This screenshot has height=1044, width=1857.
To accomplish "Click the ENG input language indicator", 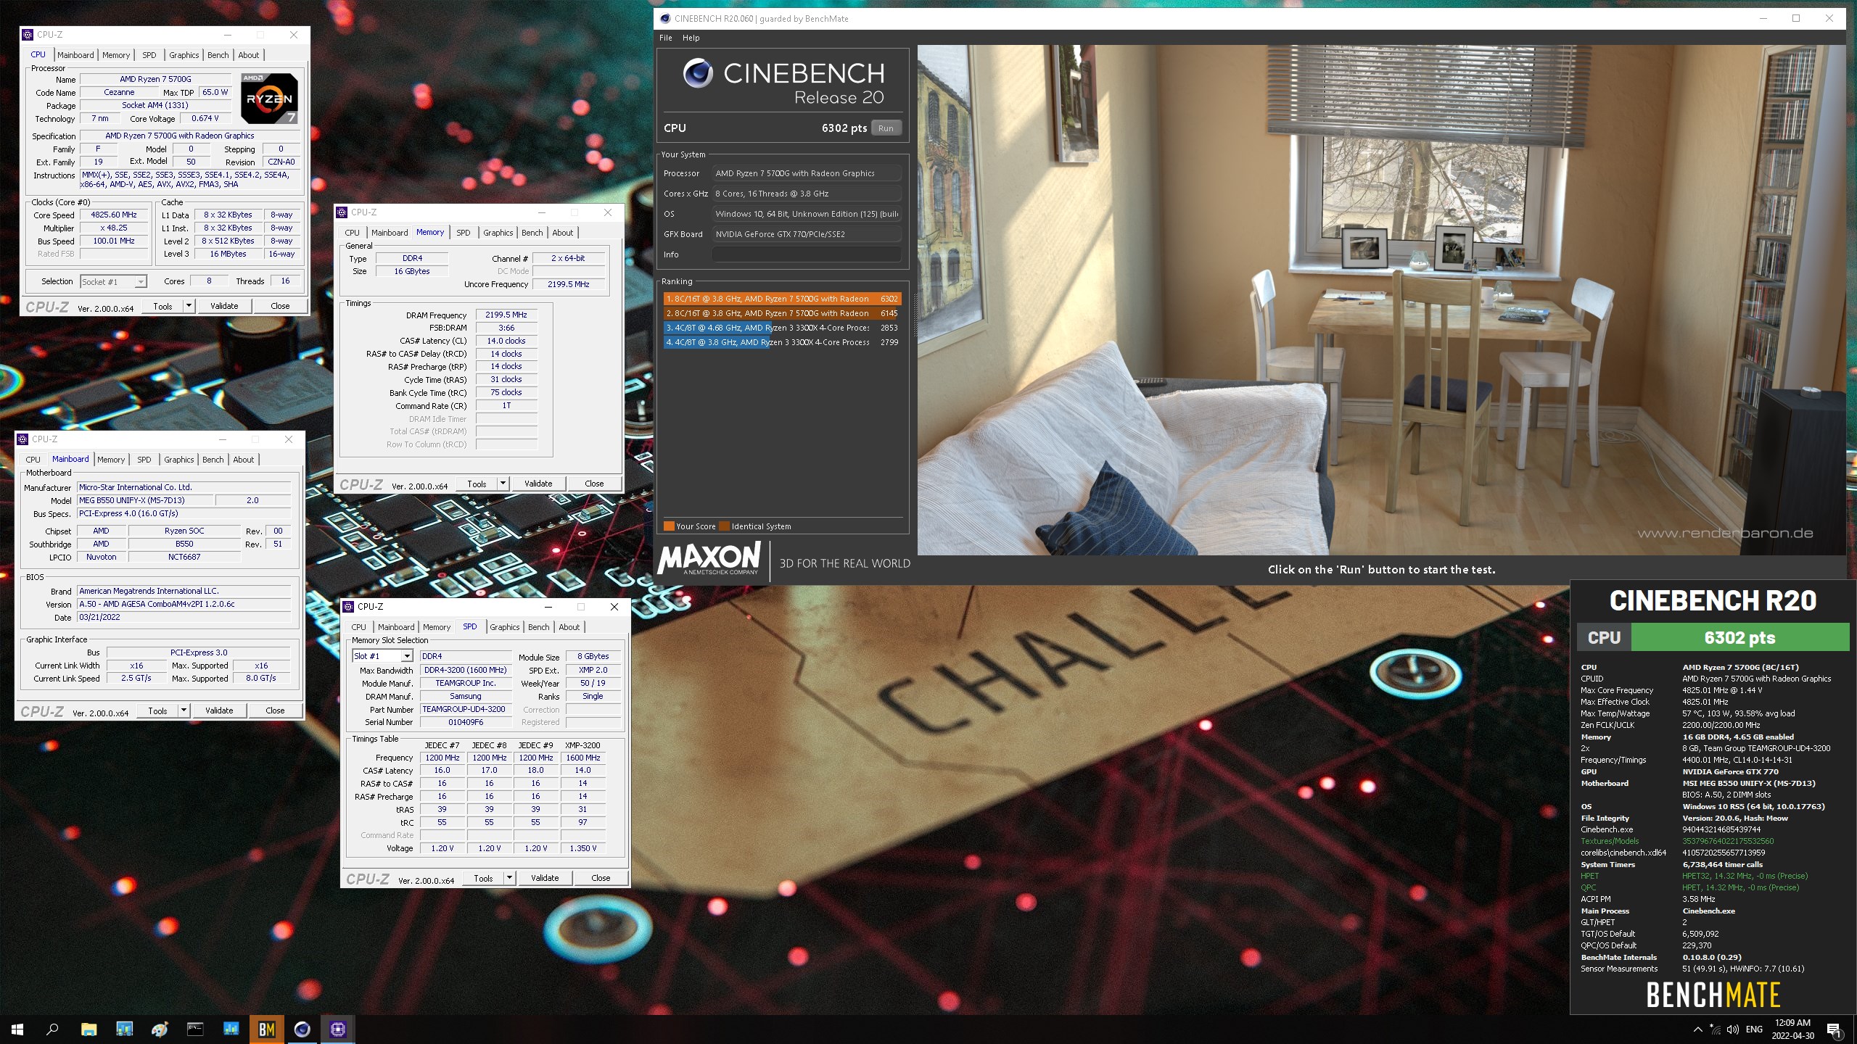I will pos(1754,1029).
